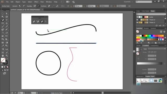Screen dimensions: 167x94
Task: Refresh the Kuler themes list
Action: click(x=157, y=26)
